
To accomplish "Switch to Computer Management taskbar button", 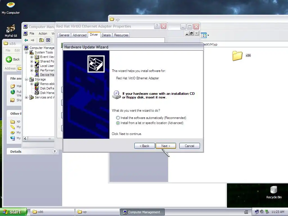I will coord(142,212).
